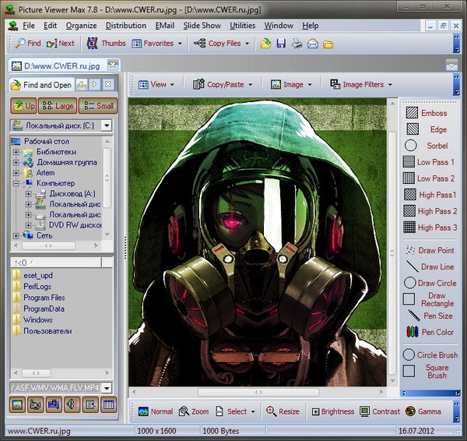467x441 pixels.
Task: Click the Large thumbnails button
Action: pos(58,105)
